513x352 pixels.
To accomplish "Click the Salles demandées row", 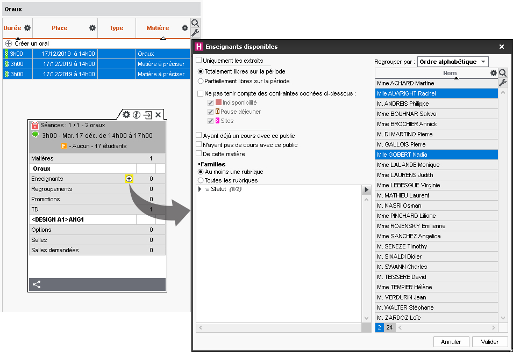I will (97, 250).
